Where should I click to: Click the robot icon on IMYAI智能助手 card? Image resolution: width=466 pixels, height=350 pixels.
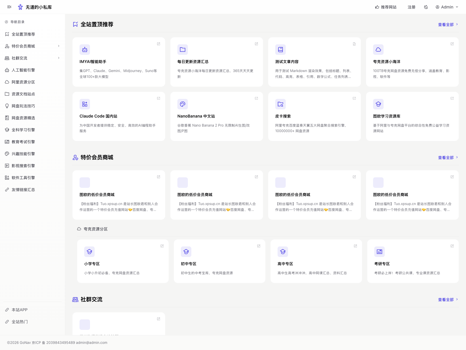(x=85, y=50)
